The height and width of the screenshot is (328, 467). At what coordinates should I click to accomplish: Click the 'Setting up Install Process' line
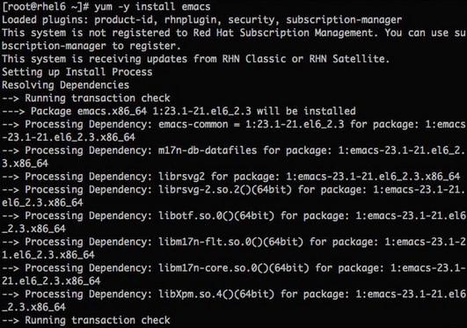click(x=77, y=72)
